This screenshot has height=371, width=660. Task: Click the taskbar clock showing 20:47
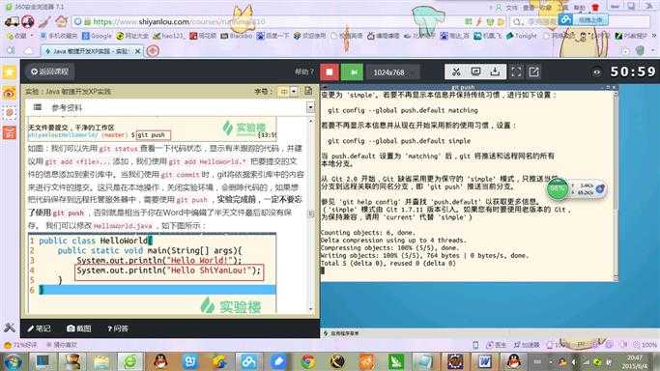(x=634, y=361)
